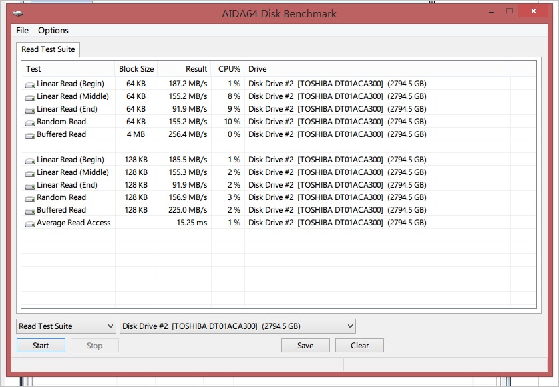Click disk icon of Average Read Access
Screen dimensions: 559x387
(29, 224)
